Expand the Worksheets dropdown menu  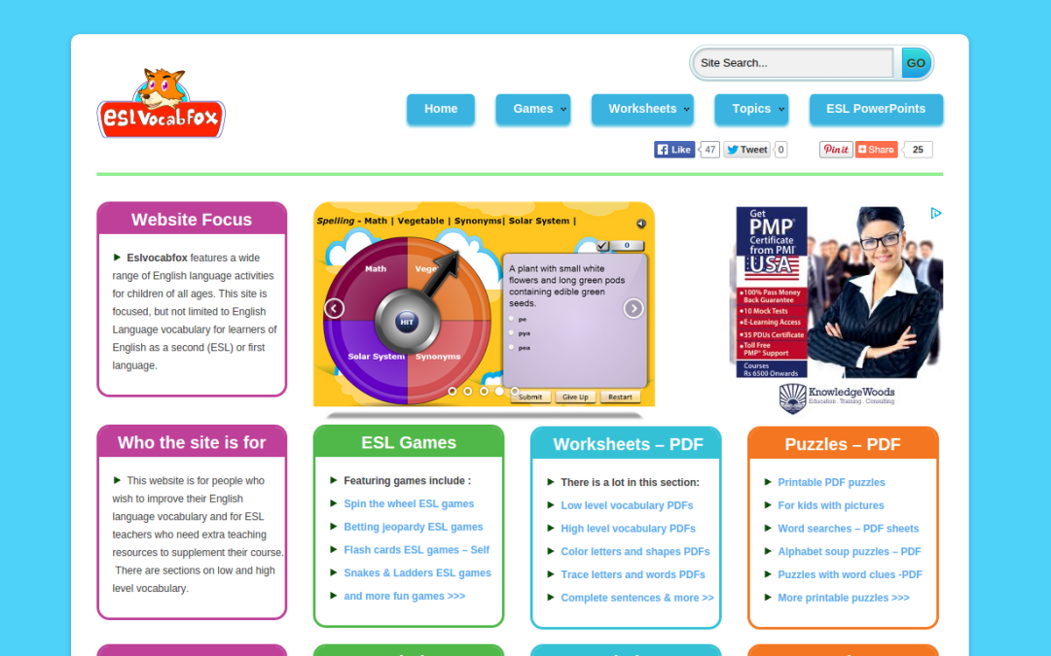(x=642, y=109)
